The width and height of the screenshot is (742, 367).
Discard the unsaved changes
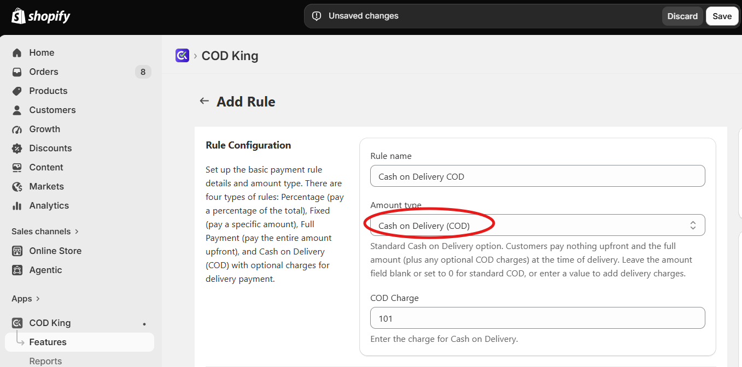point(682,16)
